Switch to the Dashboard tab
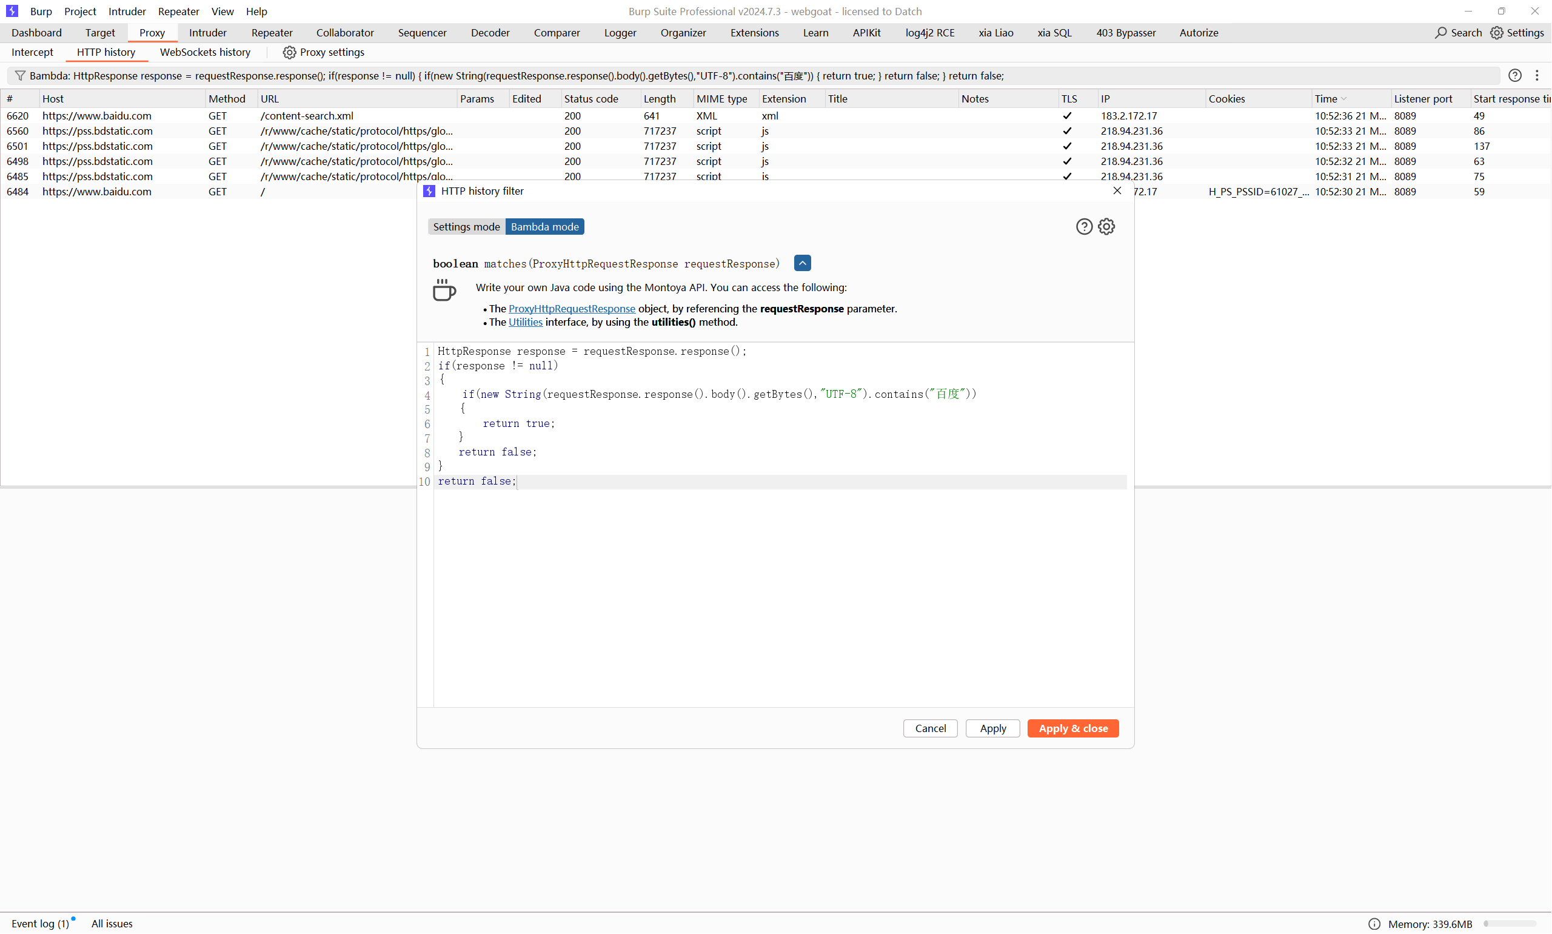 (36, 33)
